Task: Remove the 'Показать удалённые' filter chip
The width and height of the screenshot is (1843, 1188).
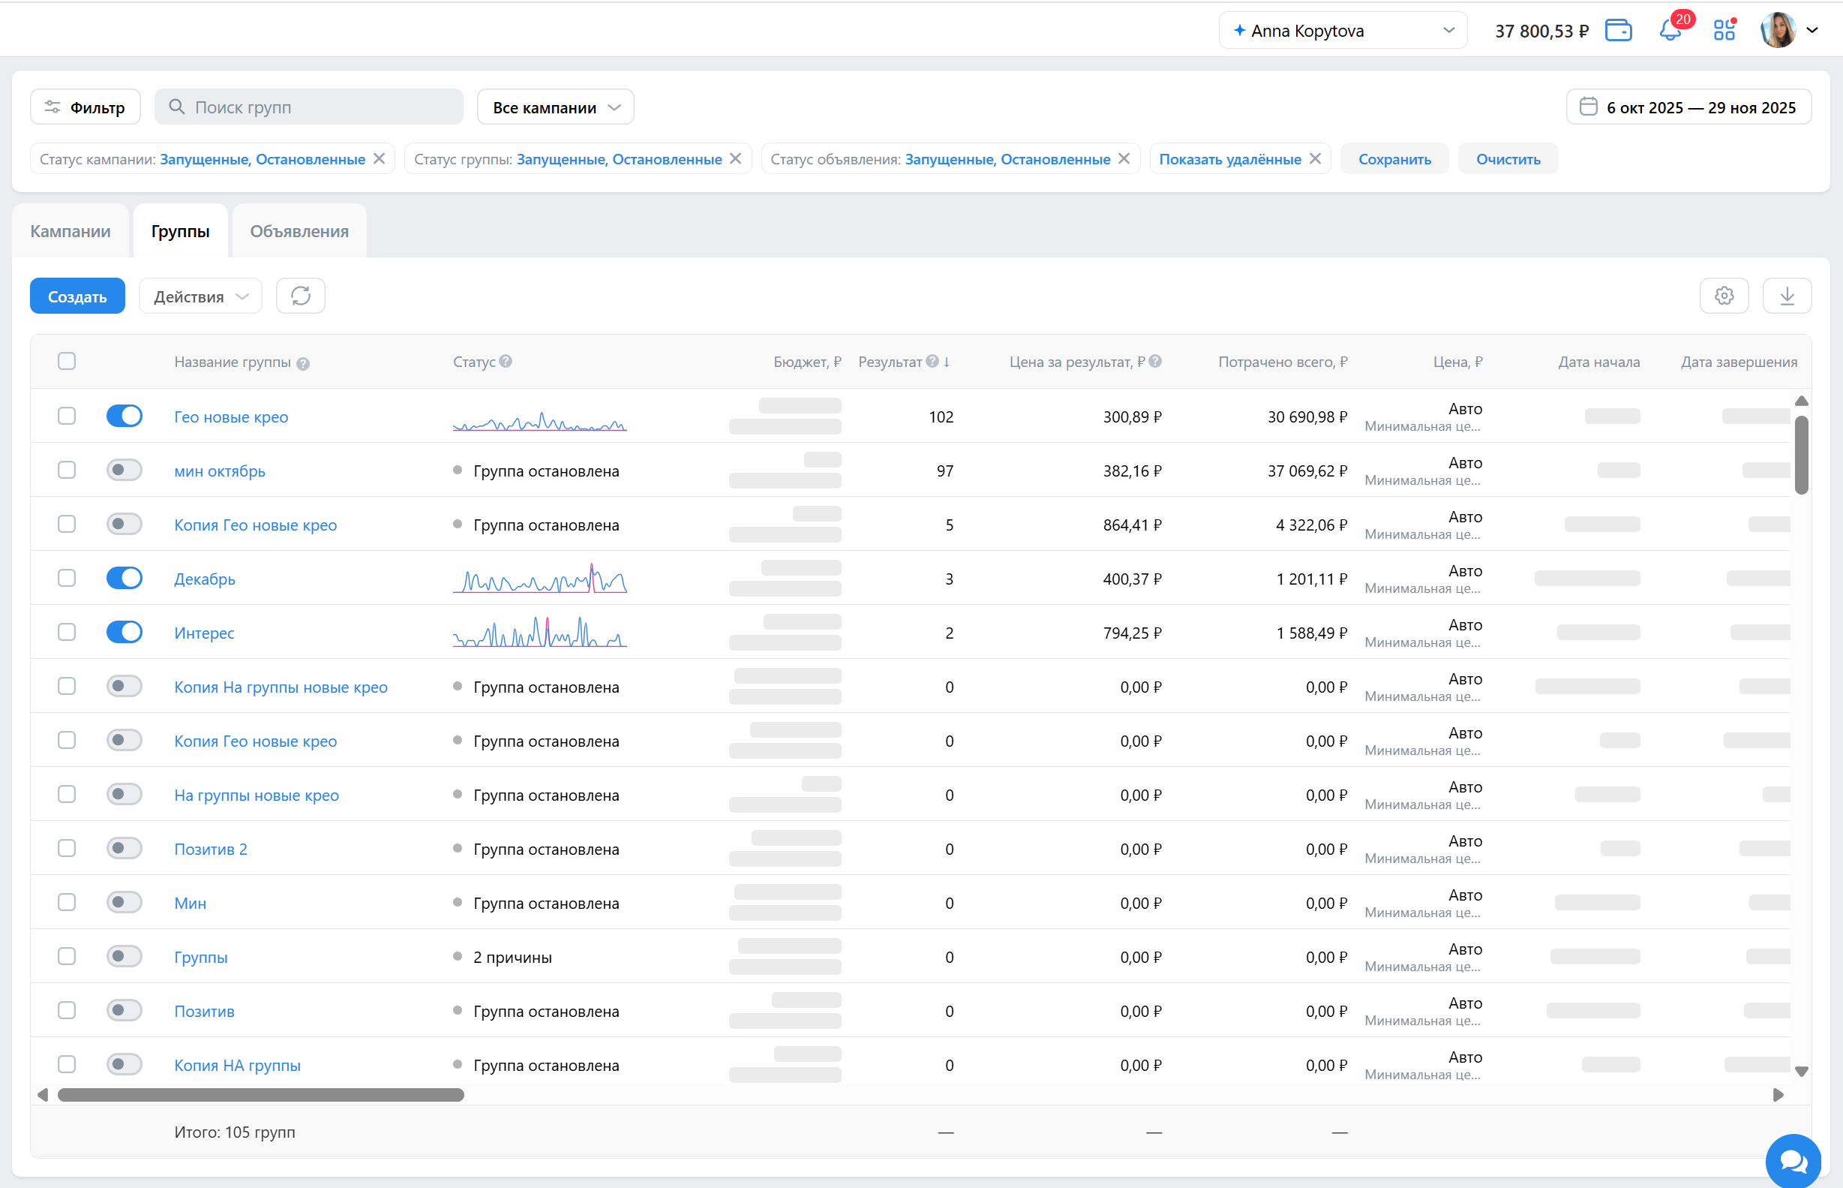Action: pyautogui.click(x=1315, y=159)
